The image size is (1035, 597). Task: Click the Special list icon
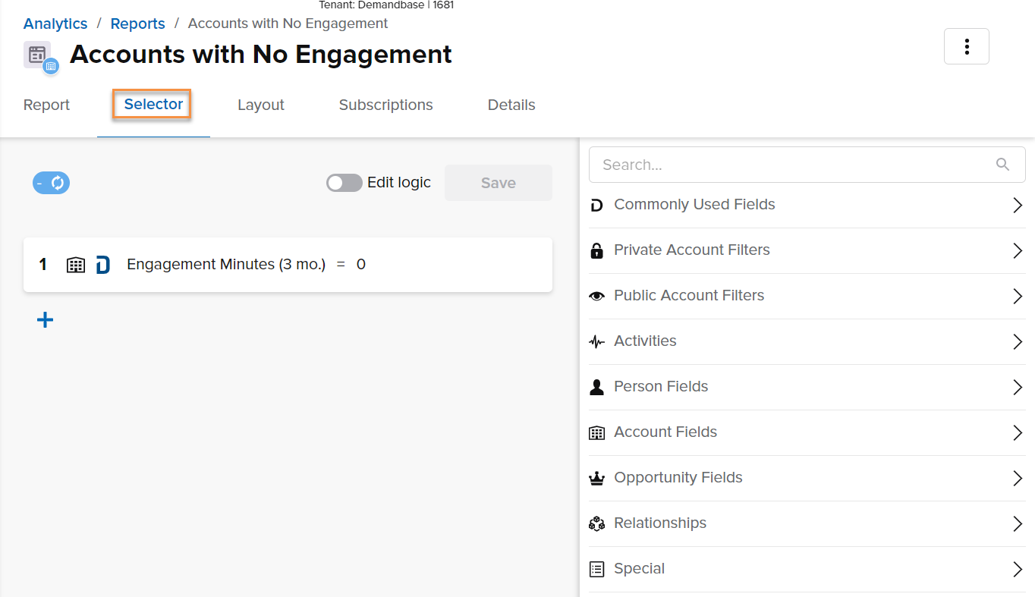597,569
